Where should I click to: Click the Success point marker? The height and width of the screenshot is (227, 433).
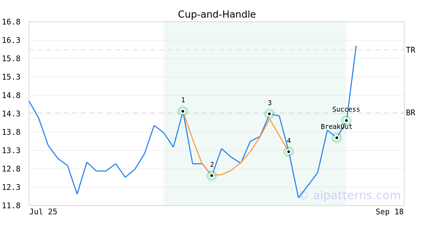point(346,120)
